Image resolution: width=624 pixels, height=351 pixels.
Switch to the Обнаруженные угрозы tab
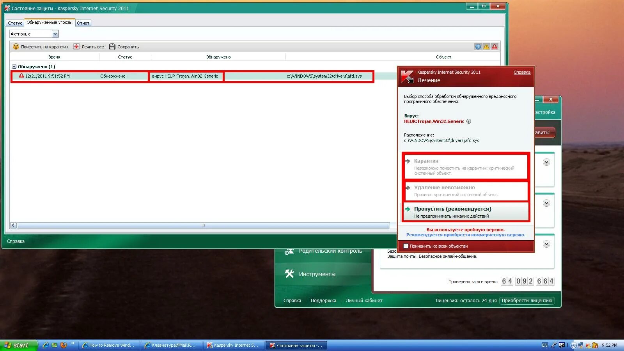[50, 23]
